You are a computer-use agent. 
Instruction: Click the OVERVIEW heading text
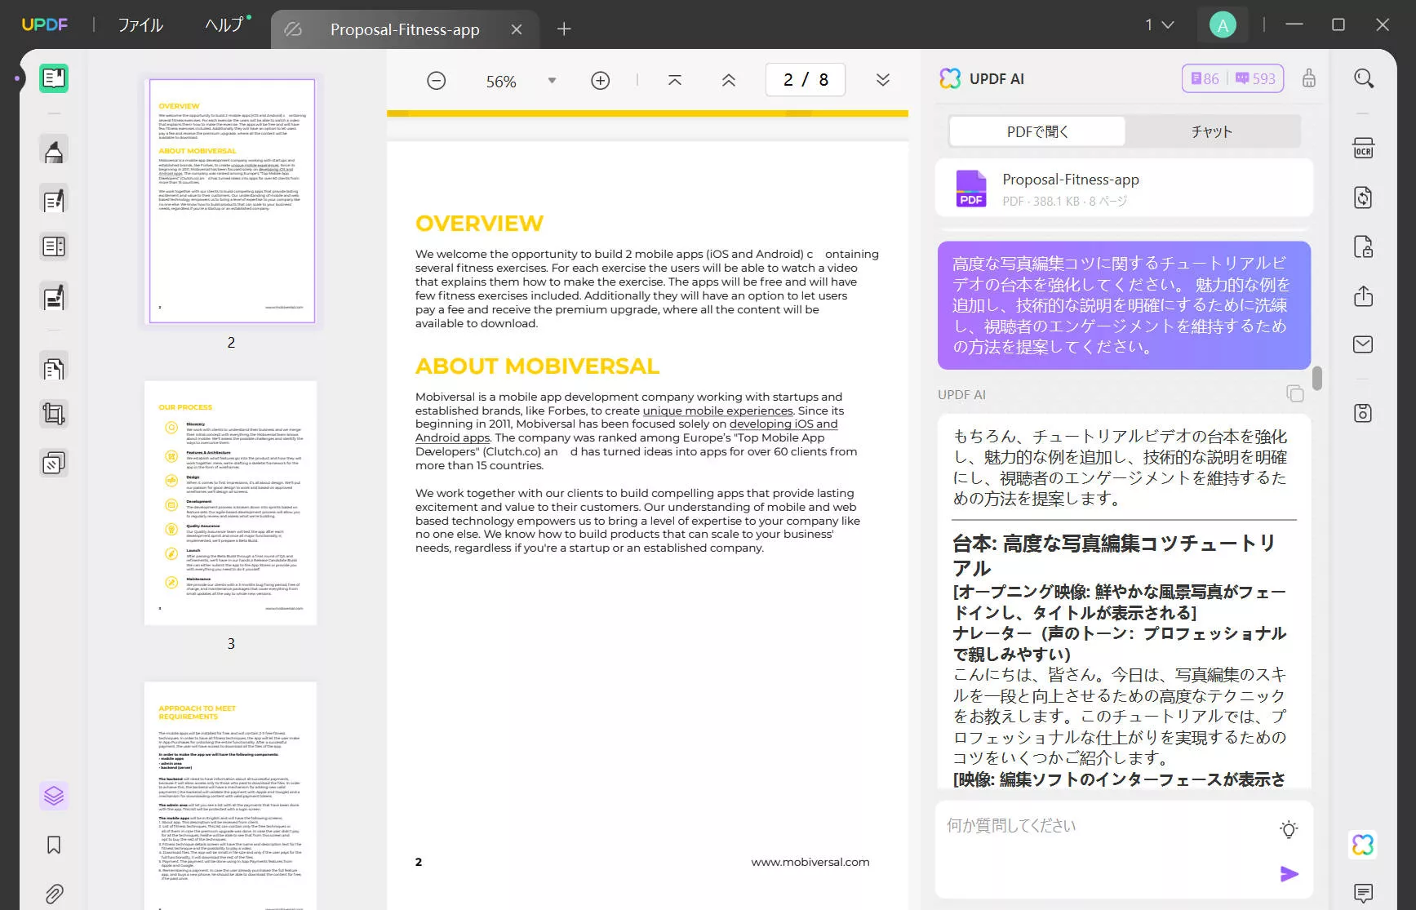click(479, 223)
